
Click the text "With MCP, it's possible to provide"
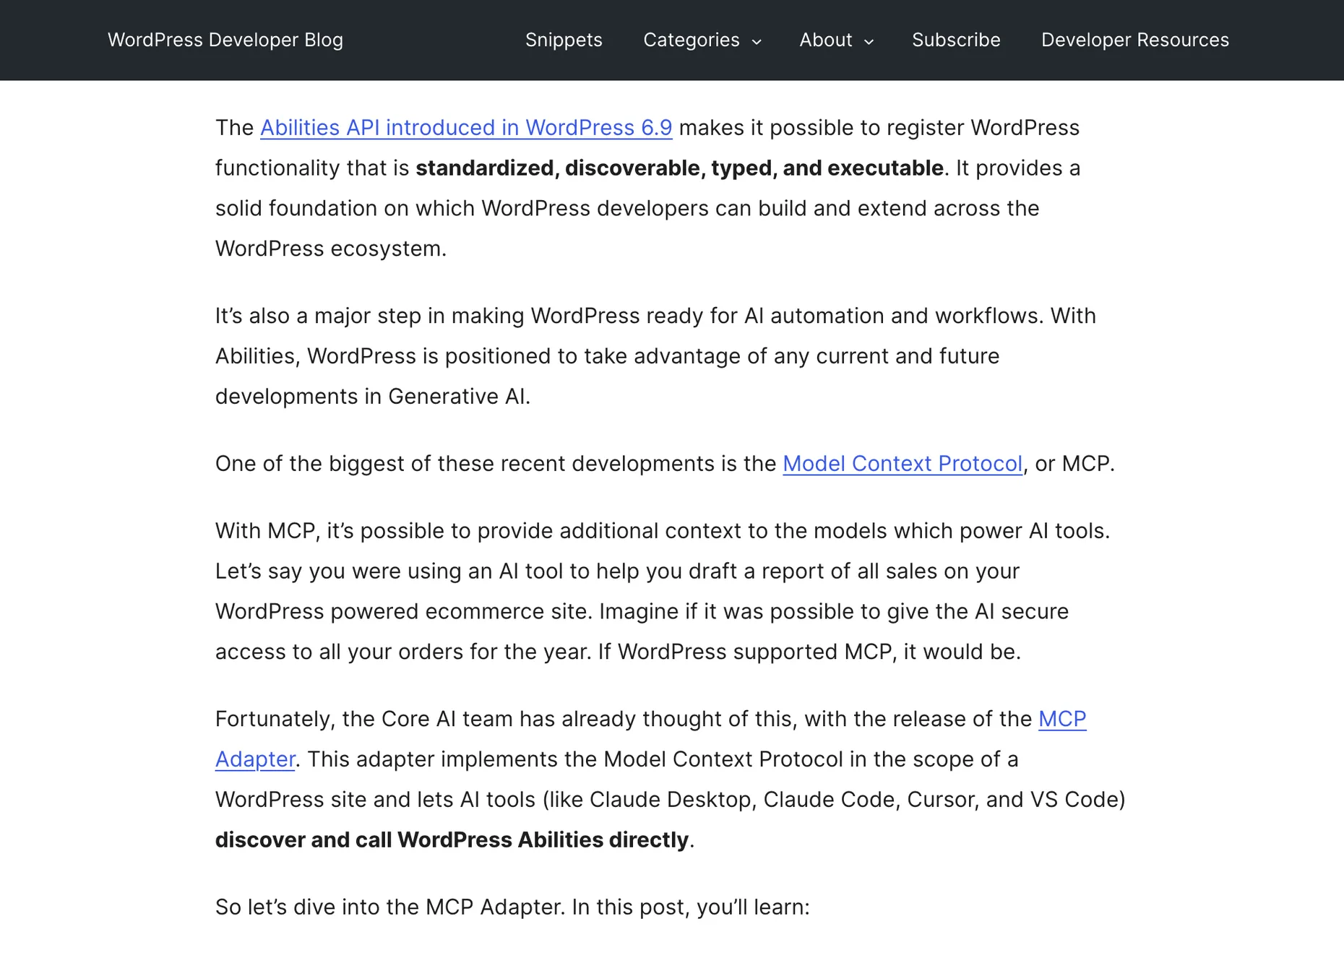click(384, 530)
